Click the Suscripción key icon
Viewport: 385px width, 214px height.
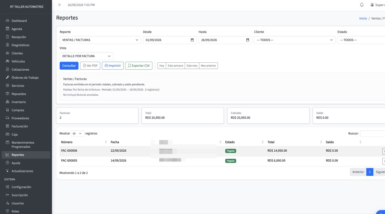[x=7, y=195]
